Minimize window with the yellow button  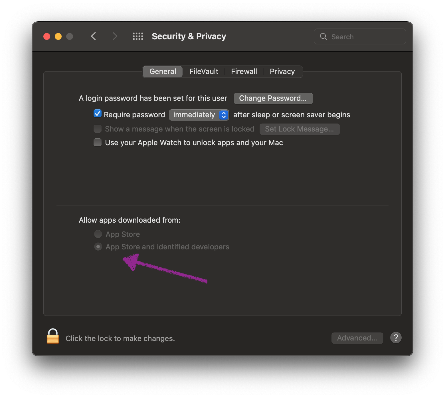[58, 36]
